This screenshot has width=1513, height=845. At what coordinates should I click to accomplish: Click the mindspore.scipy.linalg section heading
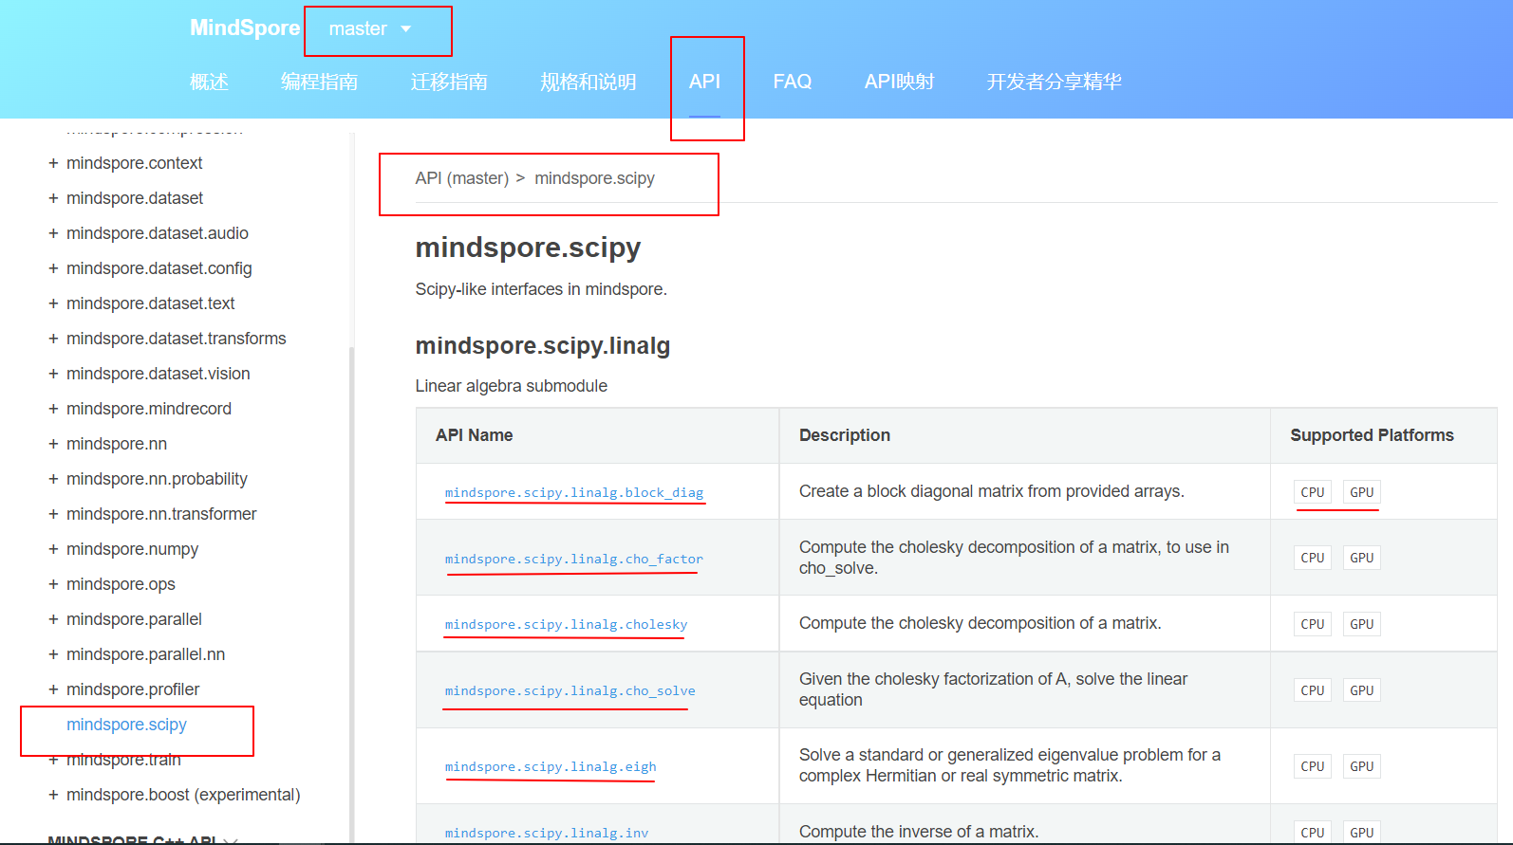(543, 346)
